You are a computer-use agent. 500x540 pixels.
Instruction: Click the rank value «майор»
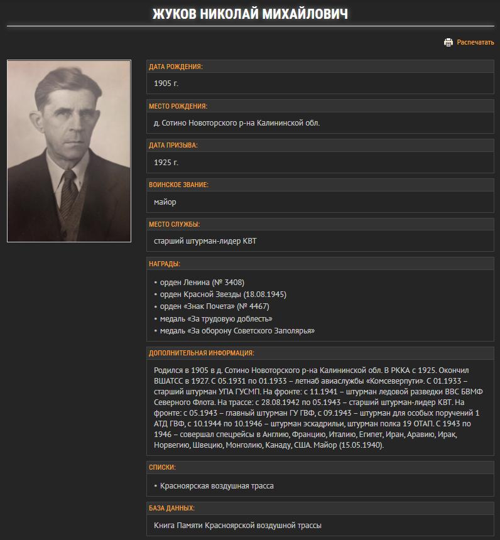(165, 202)
